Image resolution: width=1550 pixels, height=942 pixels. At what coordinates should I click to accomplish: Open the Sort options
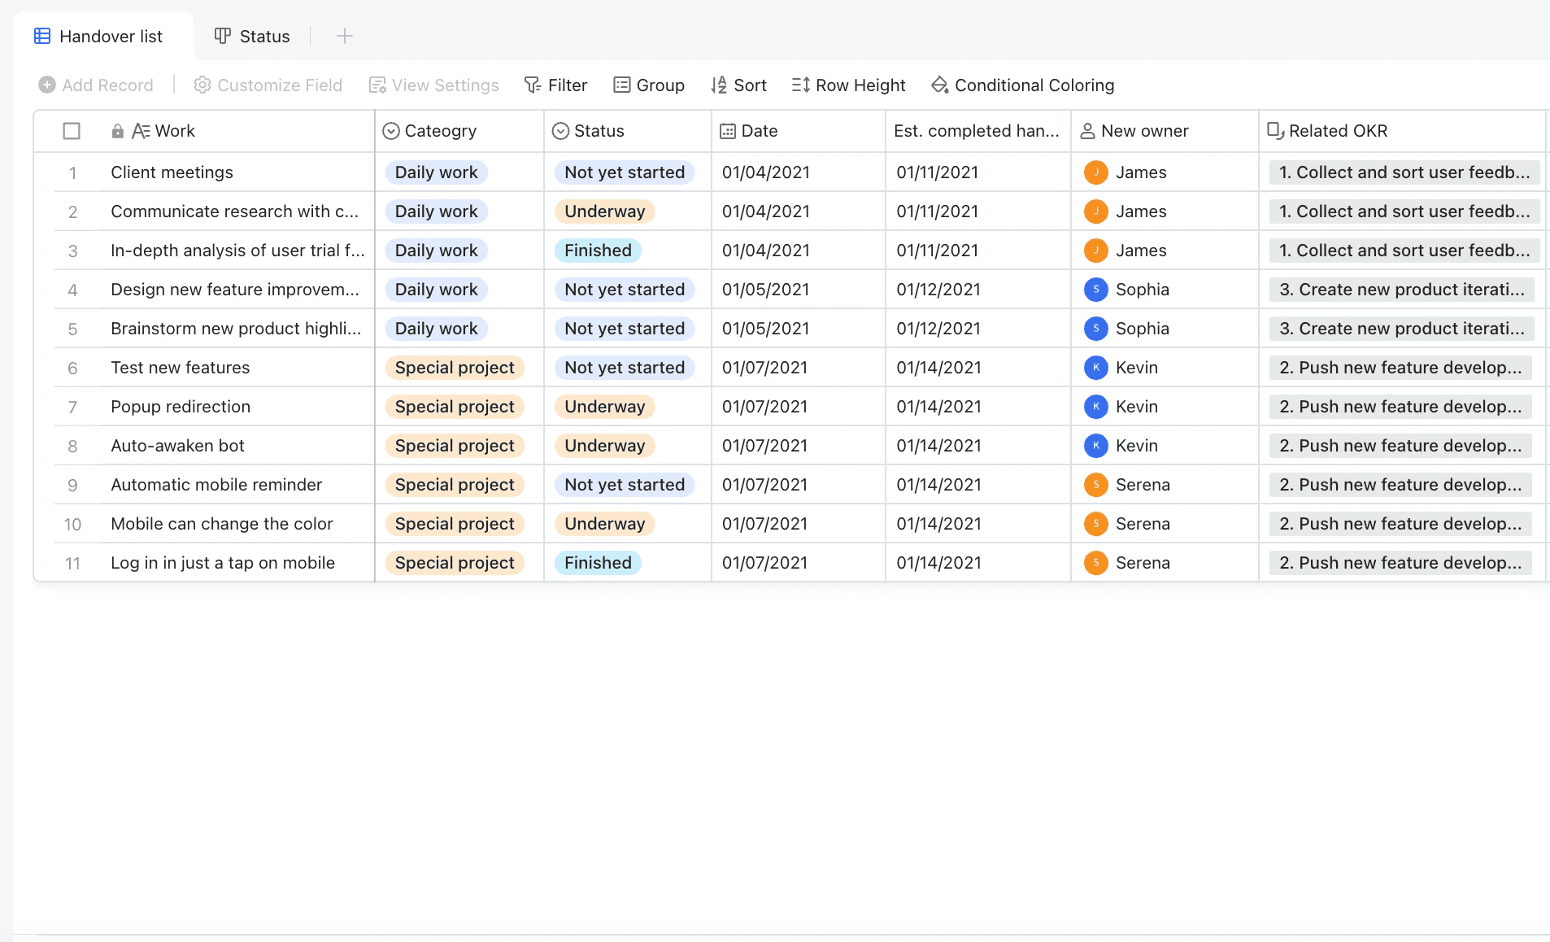(738, 85)
